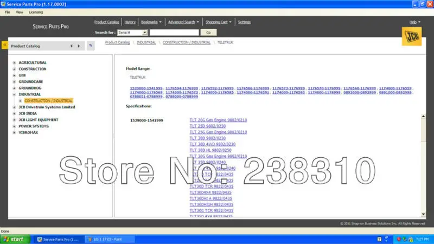The image size is (434, 244).
Task: Expand the GROUNDCARE tree node
Action: coord(14,82)
